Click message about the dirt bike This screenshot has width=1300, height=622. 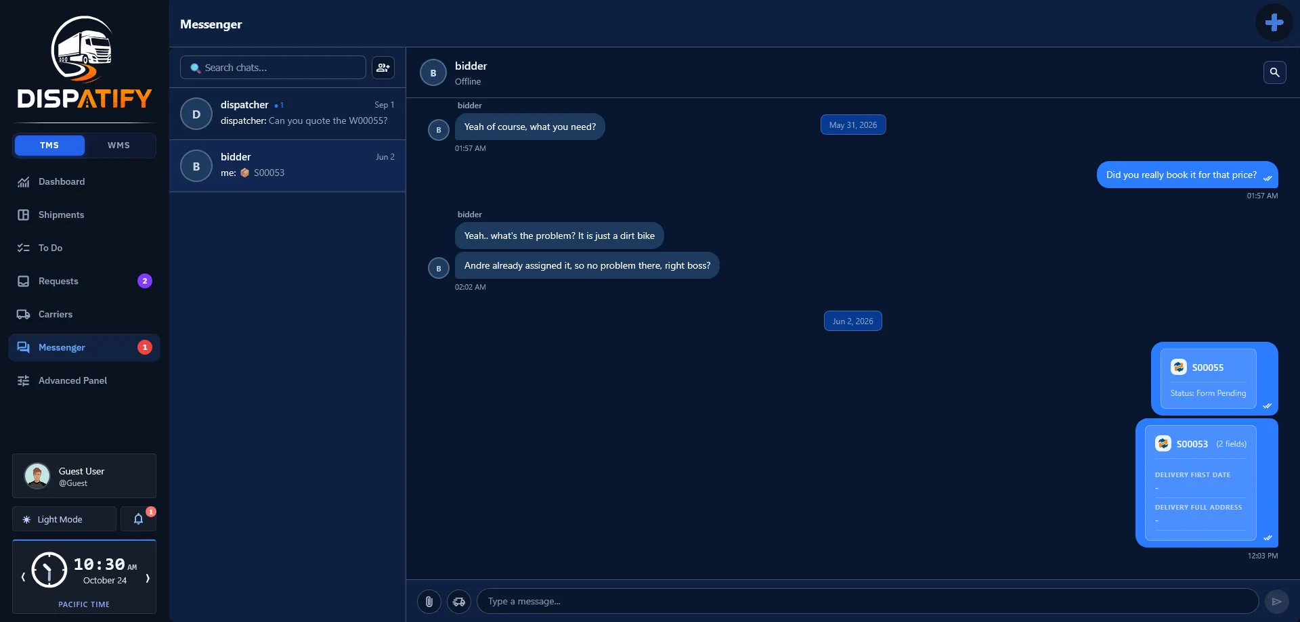tap(559, 236)
